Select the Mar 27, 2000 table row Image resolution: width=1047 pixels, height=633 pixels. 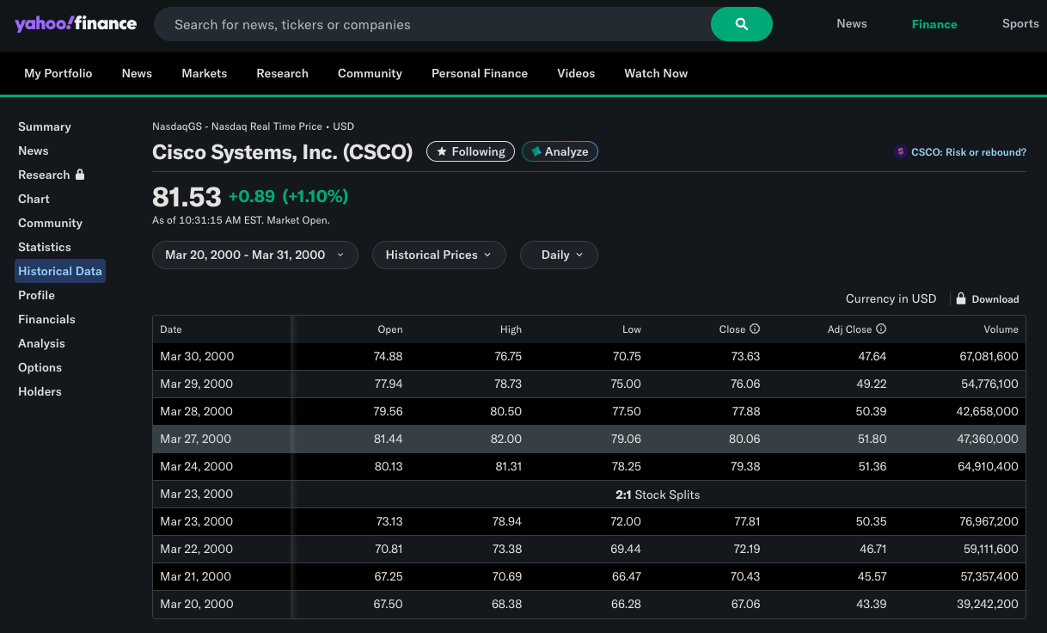coord(589,439)
